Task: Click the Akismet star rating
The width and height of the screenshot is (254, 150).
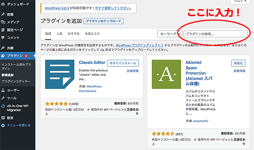Action: pos(163,134)
